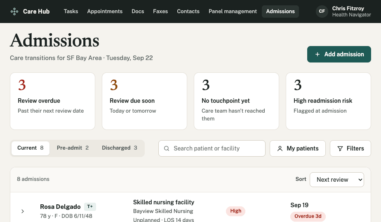This screenshot has height=222, width=381.
Task: Go to Contacts
Action: pos(188,12)
